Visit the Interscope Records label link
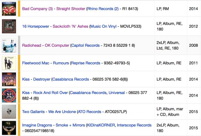The height and width of the screenshot is (136, 201). (x=134, y=125)
